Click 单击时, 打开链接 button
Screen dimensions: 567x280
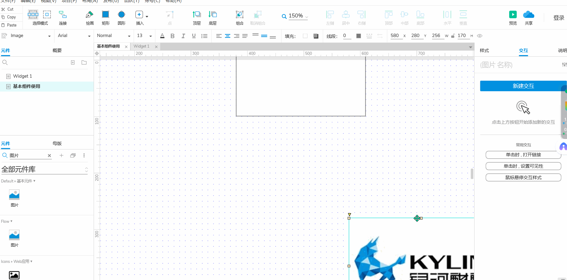(x=523, y=155)
